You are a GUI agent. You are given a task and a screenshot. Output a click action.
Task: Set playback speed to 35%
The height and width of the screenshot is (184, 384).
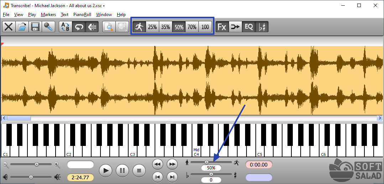(166, 27)
